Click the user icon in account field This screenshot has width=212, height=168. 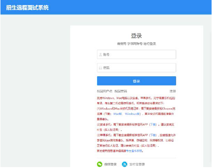pyautogui.click(x=100, y=54)
